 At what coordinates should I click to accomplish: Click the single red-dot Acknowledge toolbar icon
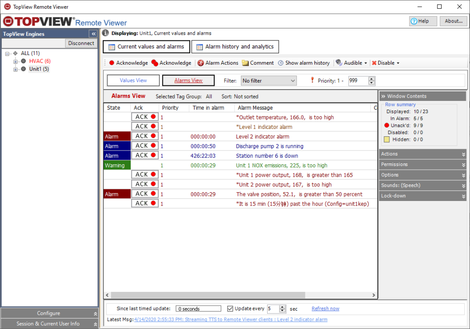[x=112, y=63]
